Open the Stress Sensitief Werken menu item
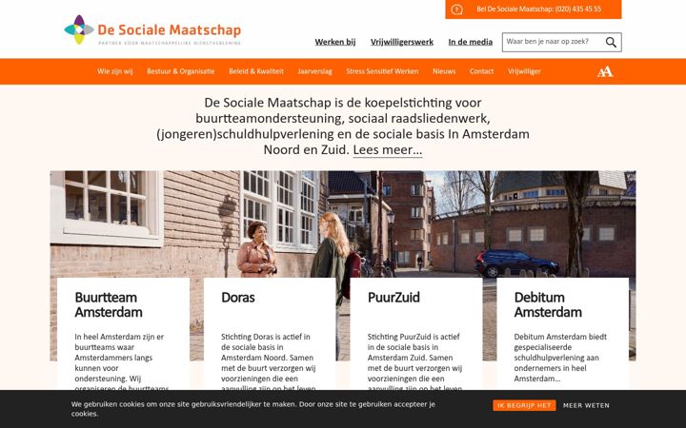 (x=382, y=71)
